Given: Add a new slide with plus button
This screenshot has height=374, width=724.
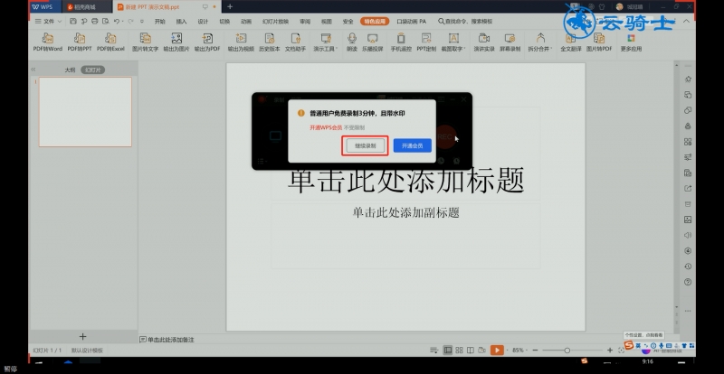Looking at the screenshot, I should click(82, 337).
